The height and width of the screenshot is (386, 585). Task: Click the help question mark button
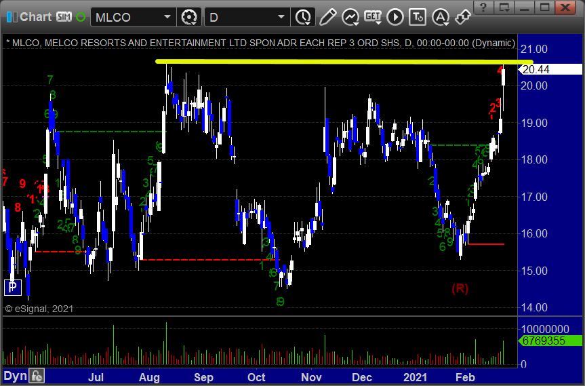tap(483, 7)
